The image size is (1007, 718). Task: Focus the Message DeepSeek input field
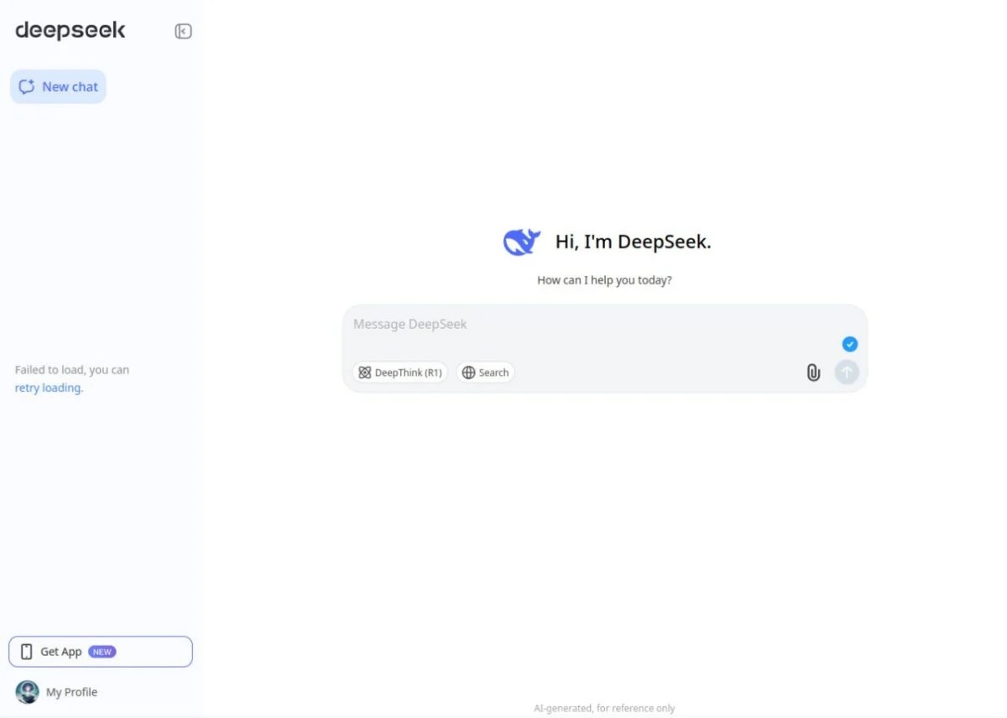(x=604, y=325)
